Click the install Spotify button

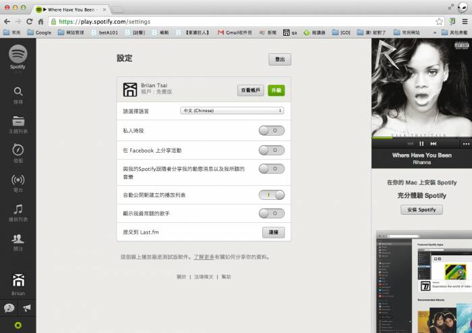(x=421, y=209)
